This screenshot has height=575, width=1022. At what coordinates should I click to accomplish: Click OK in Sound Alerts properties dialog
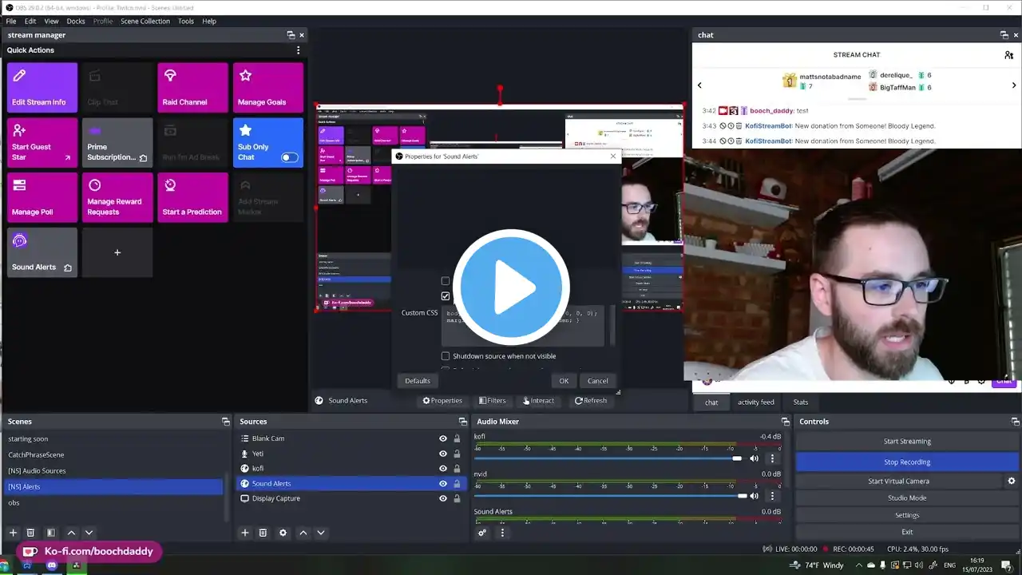(564, 381)
